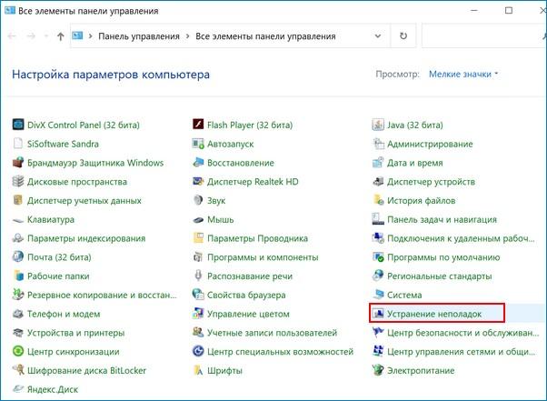This screenshot has height=401, width=547.
Task: Open SiSoftware Sandra link
Action: [x=63, y=144]
